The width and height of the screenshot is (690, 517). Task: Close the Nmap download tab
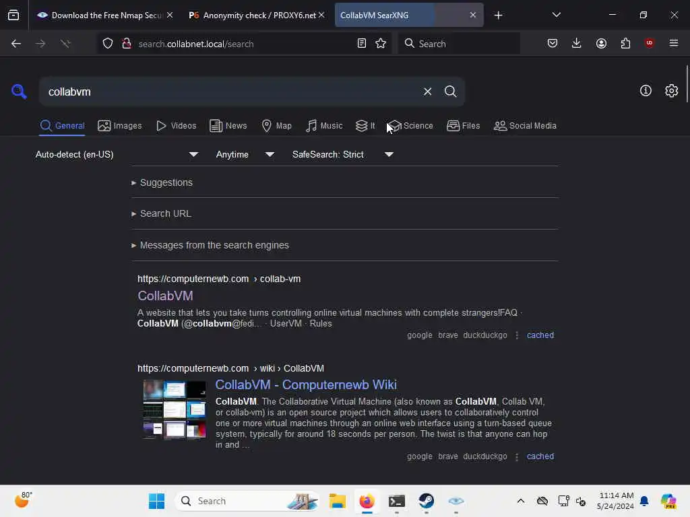point(170,15)
